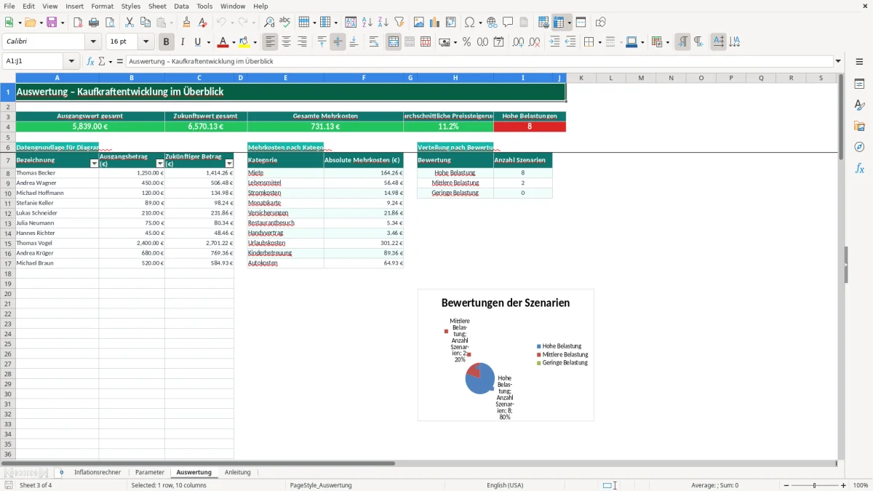
Task: Toggle Merge and Center Cells
Action: click(394, 42)
